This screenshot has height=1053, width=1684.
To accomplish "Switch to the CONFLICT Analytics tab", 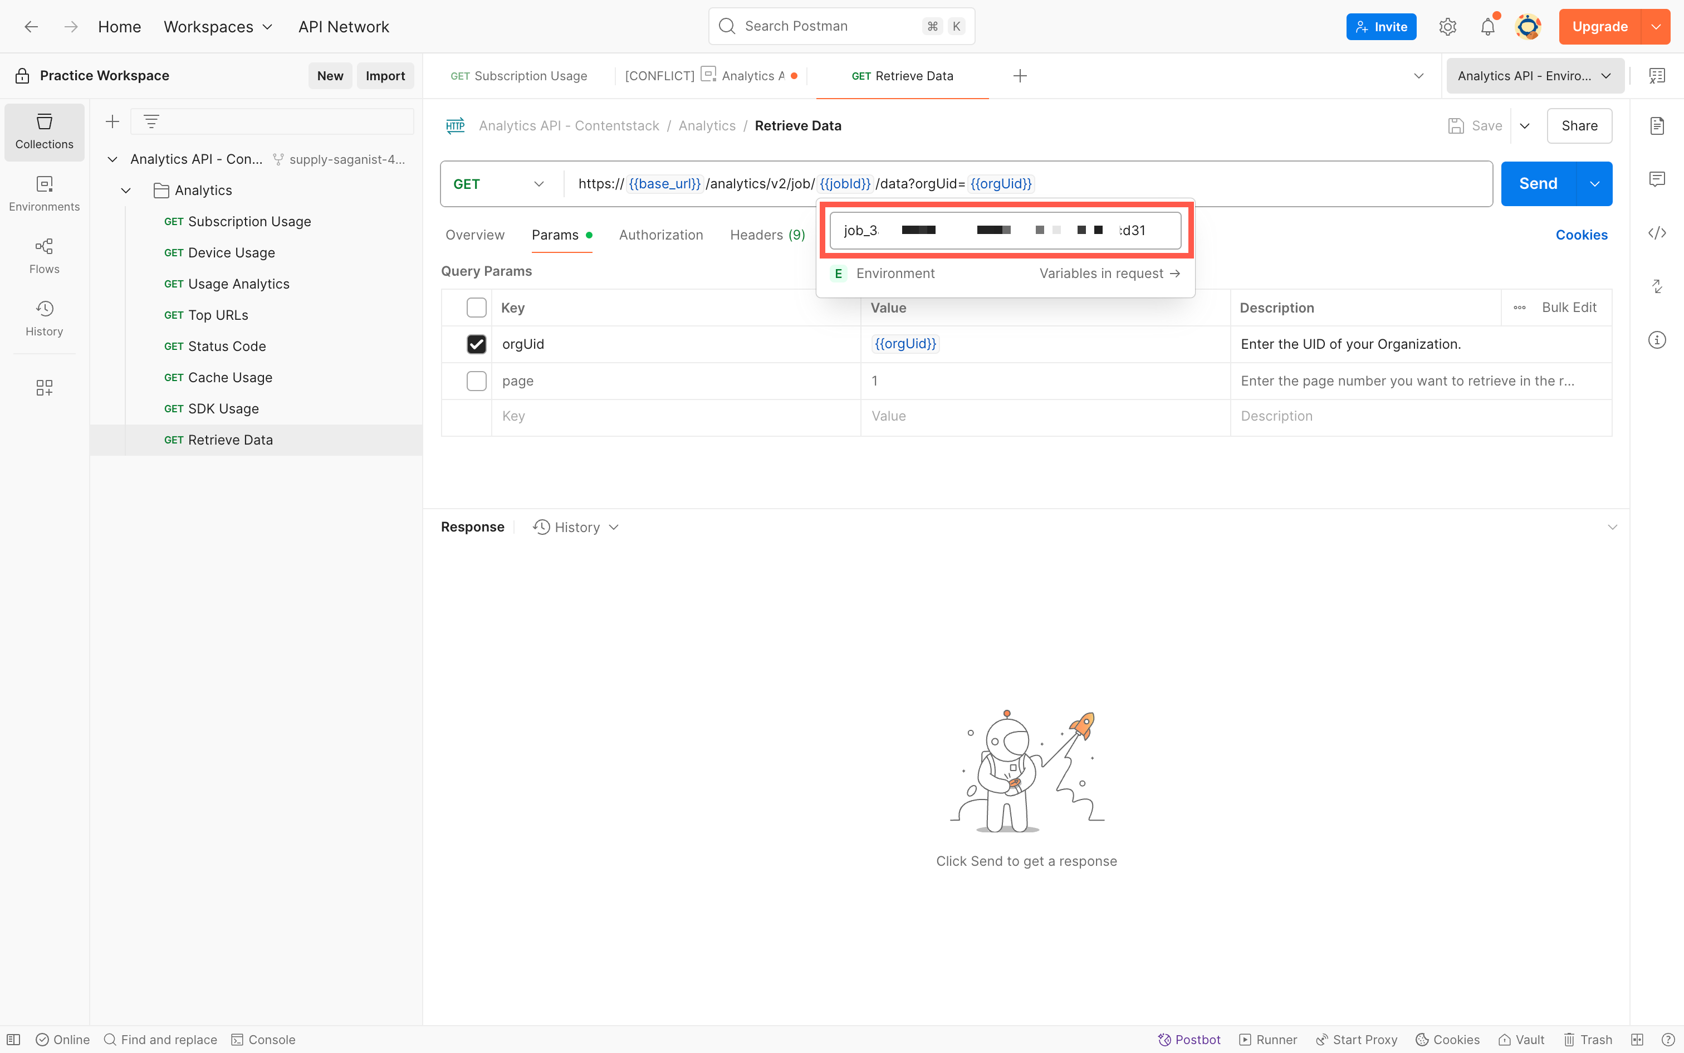I will point(711,76).
